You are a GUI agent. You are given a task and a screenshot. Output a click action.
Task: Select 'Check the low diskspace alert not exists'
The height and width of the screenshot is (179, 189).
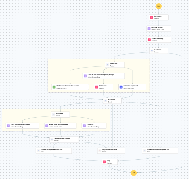point(68,86)
